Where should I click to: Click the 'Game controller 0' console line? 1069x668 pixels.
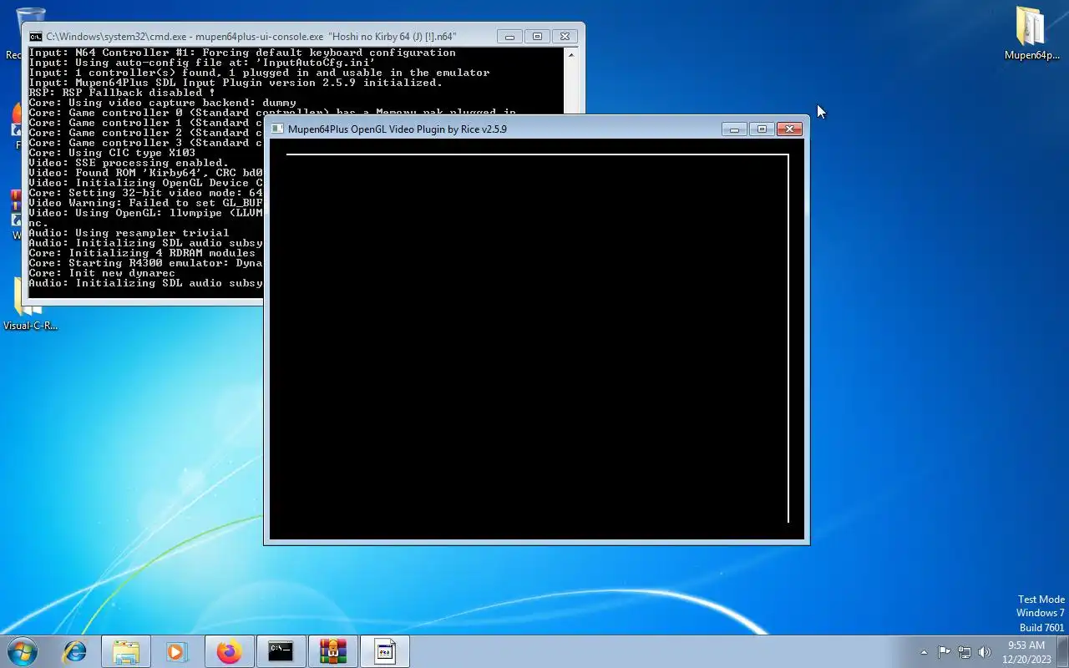pyautogui.click(x=271, y=113)
